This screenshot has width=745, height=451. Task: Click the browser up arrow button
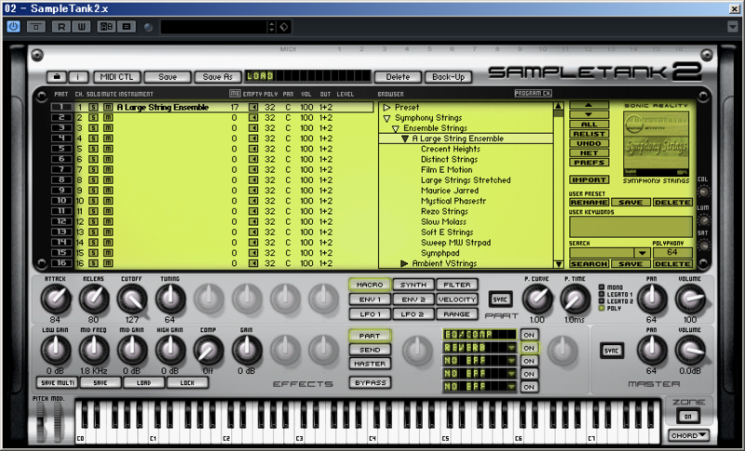pyautogui.click(x=589, y=105)
